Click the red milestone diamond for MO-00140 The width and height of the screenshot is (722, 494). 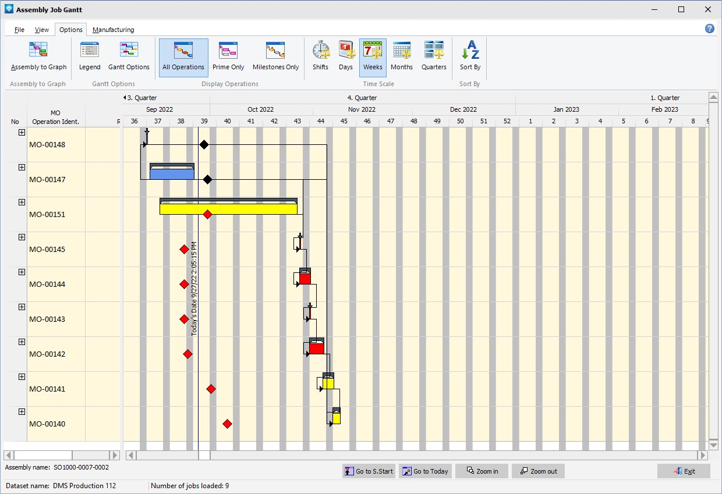[227, 424]
